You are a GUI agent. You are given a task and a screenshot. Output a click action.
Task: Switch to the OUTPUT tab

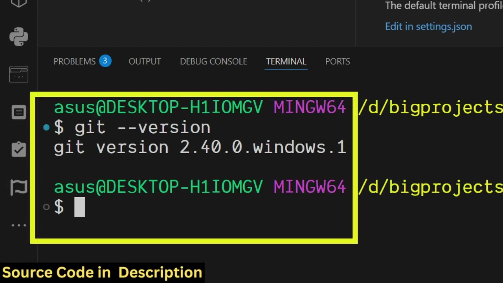(x=145, y=61)
